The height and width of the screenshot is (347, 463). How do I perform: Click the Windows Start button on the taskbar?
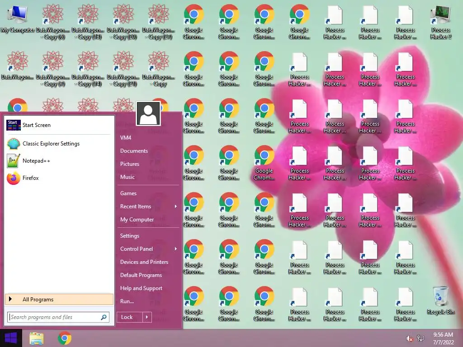point(11,338)
